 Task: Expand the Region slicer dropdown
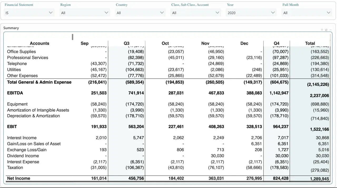click(x=85, y=12)
